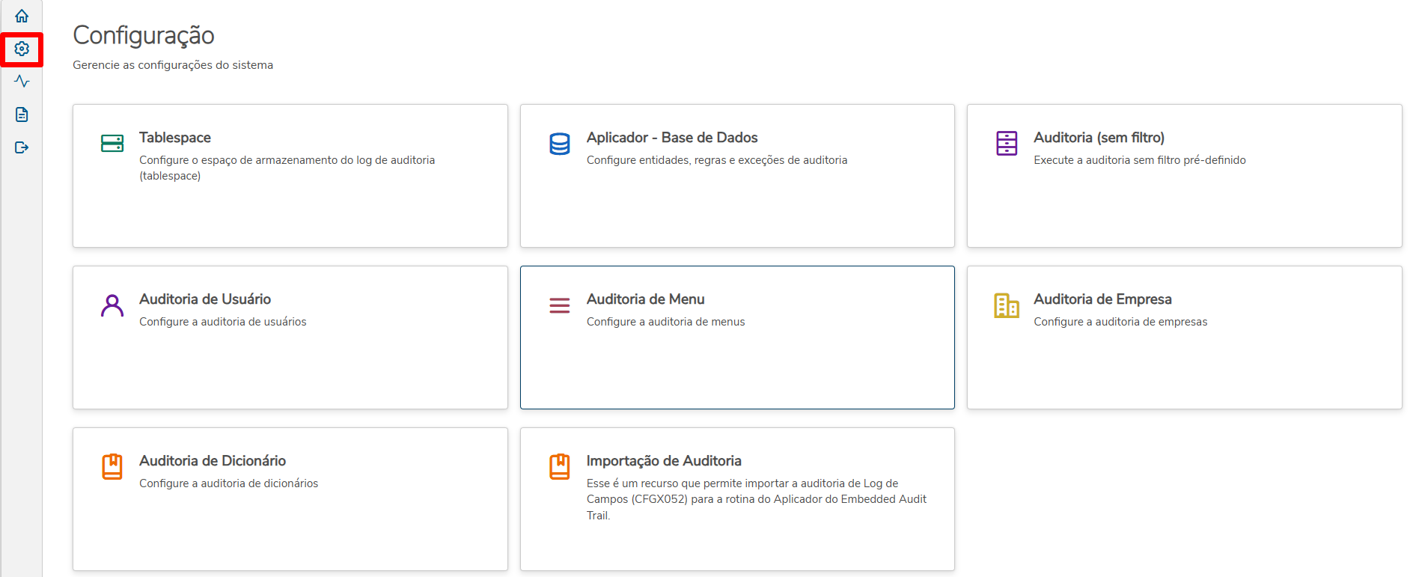Click the purple user profile icon
1410x577 pixels.
coord(112,305)
